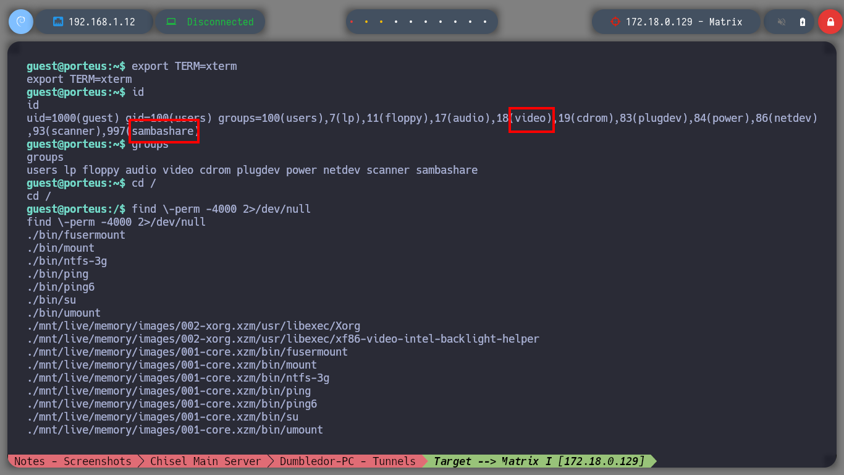Click the 192.168.1.12 local IP label
Screen dimensions: 844x475
point(102,22)
